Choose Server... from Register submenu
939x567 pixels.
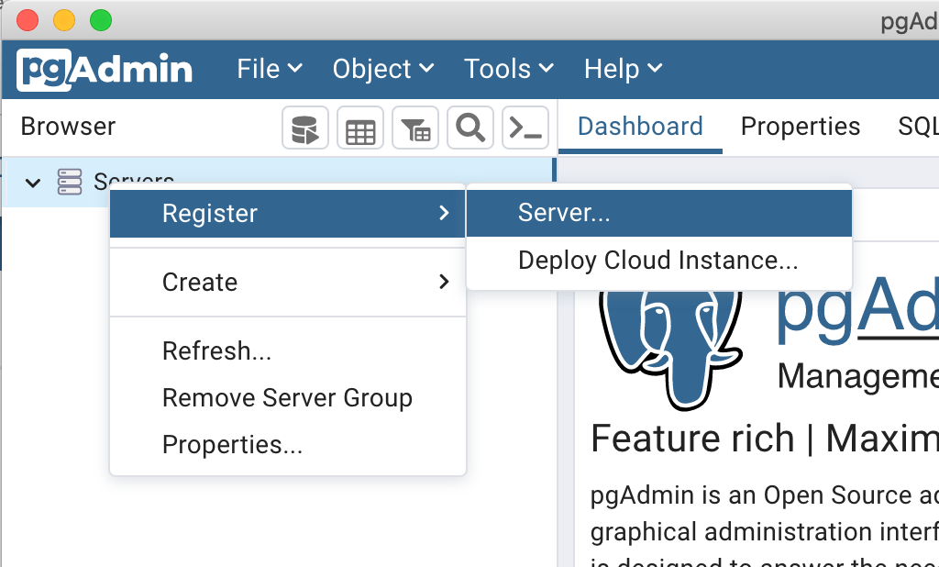click(564, 213)
